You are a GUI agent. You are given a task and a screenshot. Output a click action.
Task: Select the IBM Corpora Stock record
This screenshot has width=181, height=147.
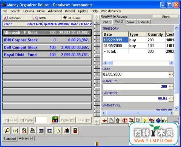pyautogui.click(x=47, y=40)
